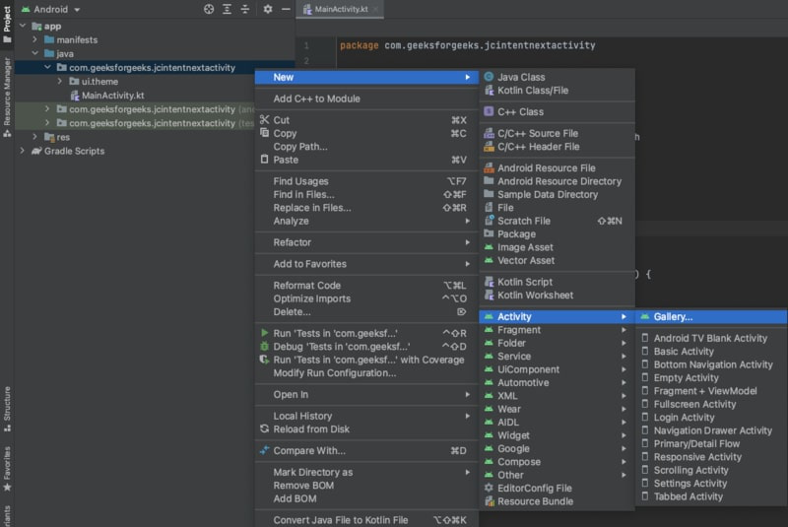Collapse the java folder
This screenshot has height=527, width=788.
pyautogui.click(x=34, y=53)
